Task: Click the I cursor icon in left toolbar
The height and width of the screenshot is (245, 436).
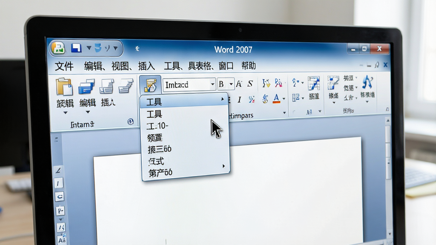Action: click(x=58, y=183)
